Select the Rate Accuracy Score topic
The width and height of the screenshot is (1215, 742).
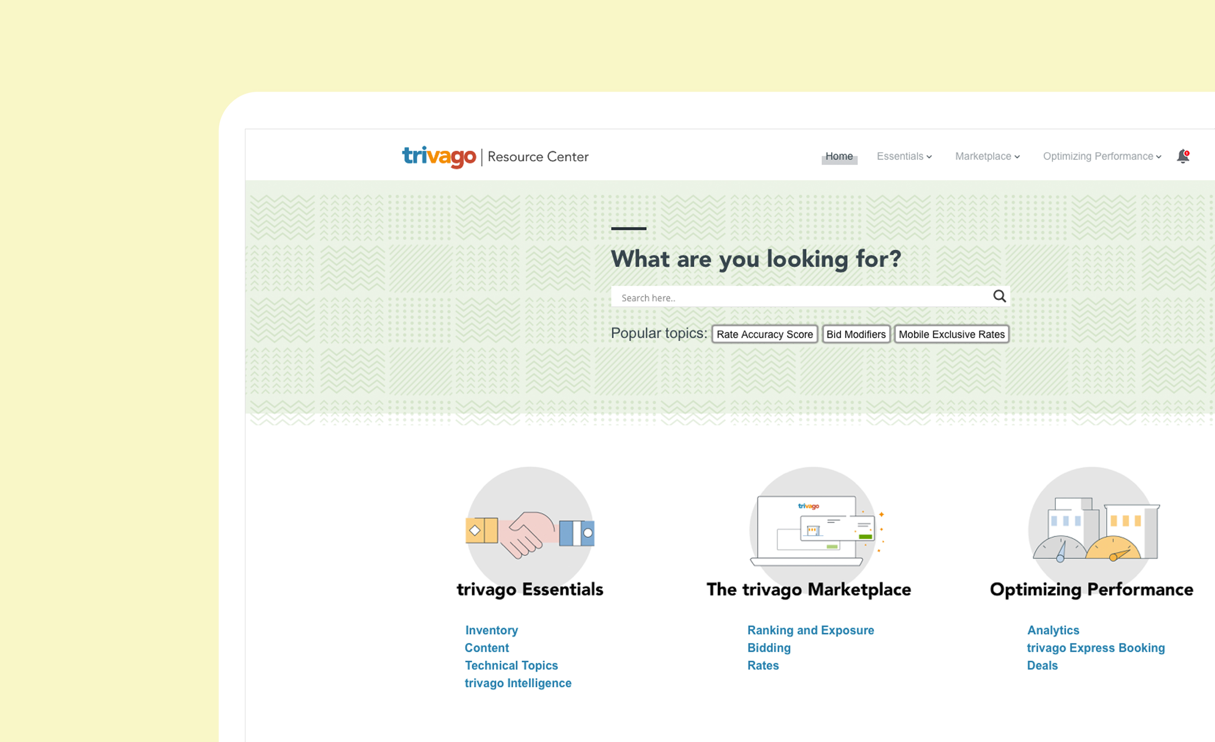pyautogui.click(x=765, y=334)
